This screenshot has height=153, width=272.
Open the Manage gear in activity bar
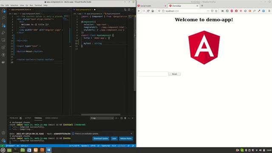3,140
